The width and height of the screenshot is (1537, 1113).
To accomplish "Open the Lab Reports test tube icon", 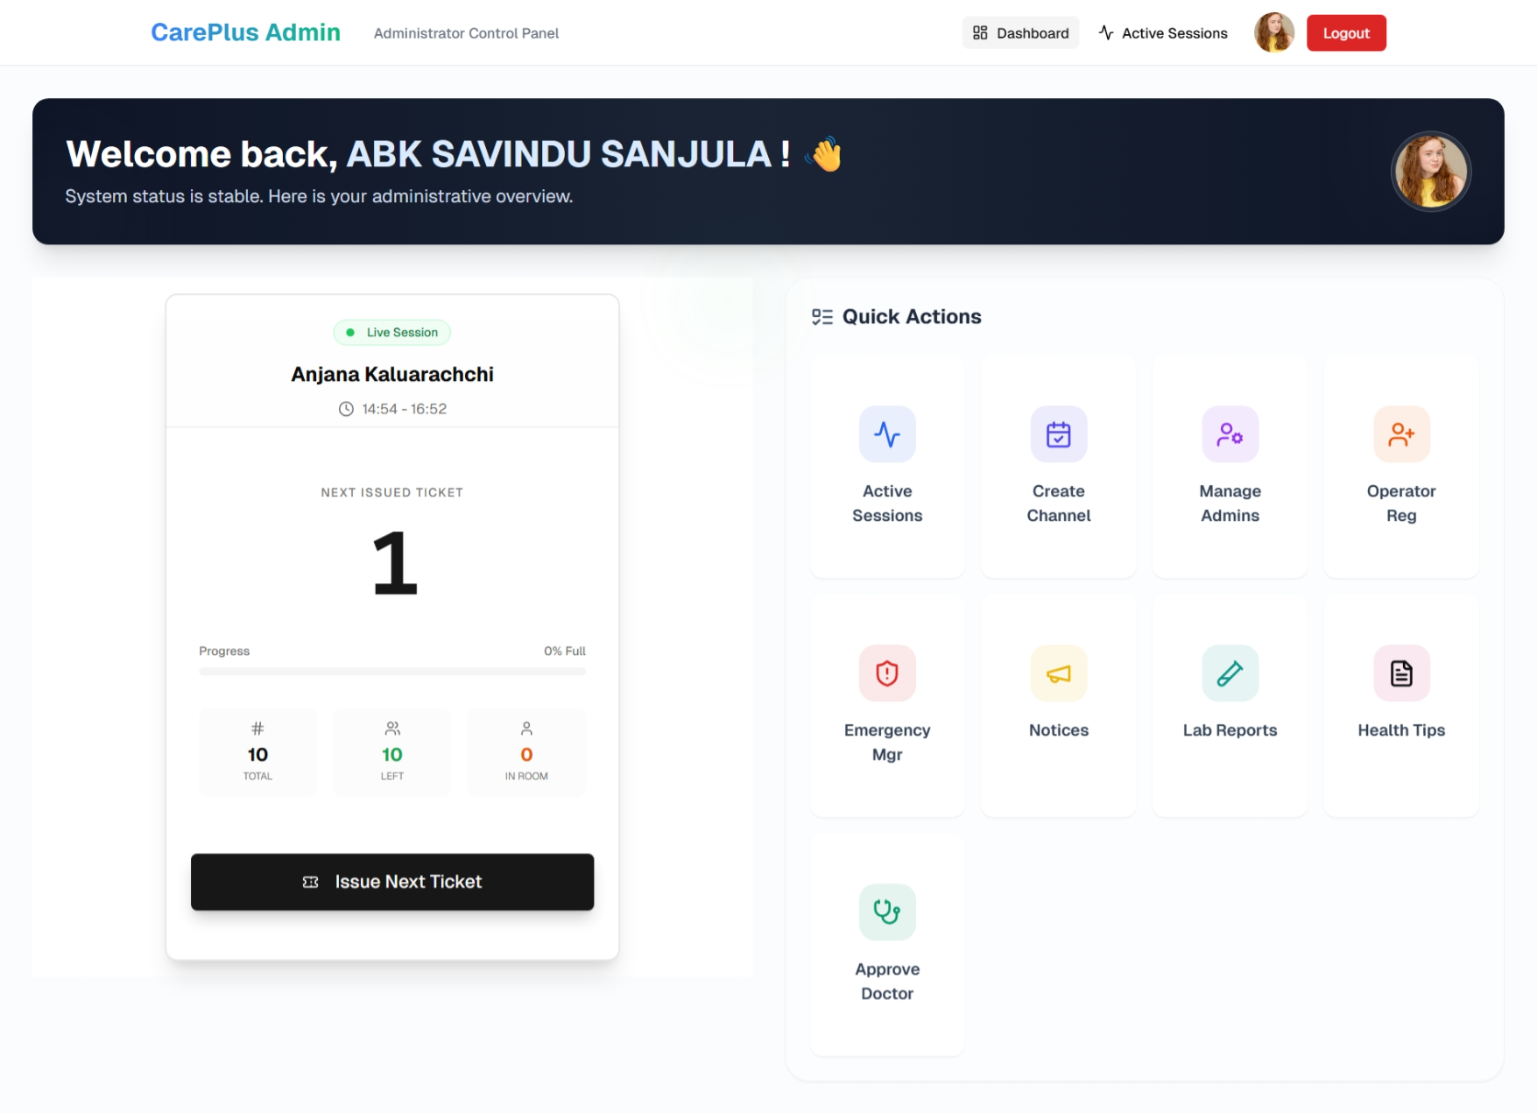I will pyautogui.click(x=1230, y=673).
